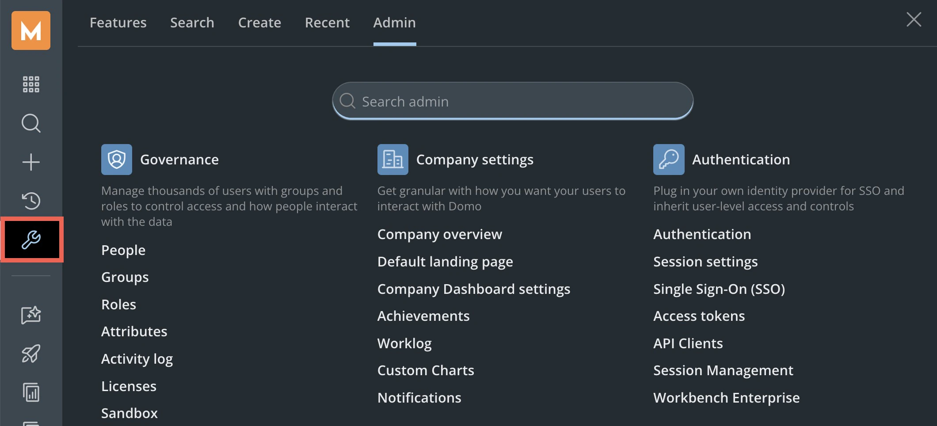Open Sandbox link

[x=130, y=413]
